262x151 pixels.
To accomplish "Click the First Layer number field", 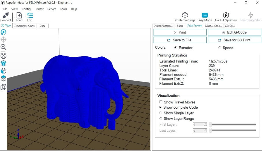I will [x=198, y=124].
